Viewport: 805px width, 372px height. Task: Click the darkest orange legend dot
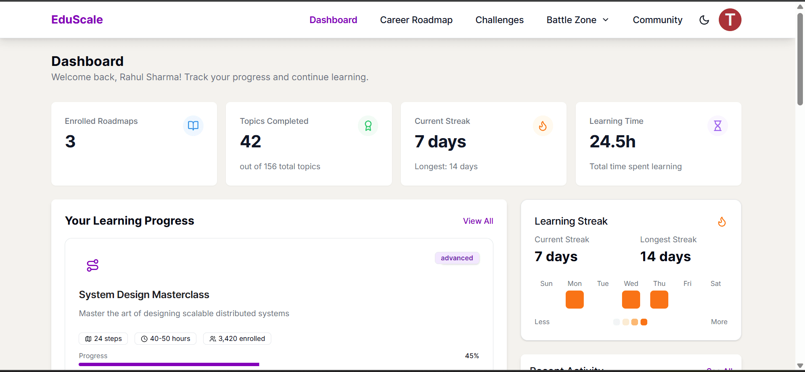click(644, 322)
